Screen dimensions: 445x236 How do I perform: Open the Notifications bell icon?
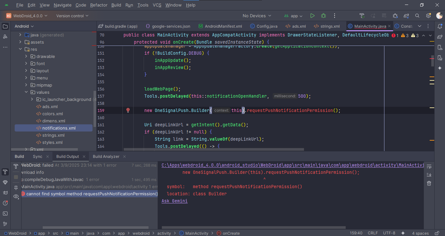coord(440,26)
